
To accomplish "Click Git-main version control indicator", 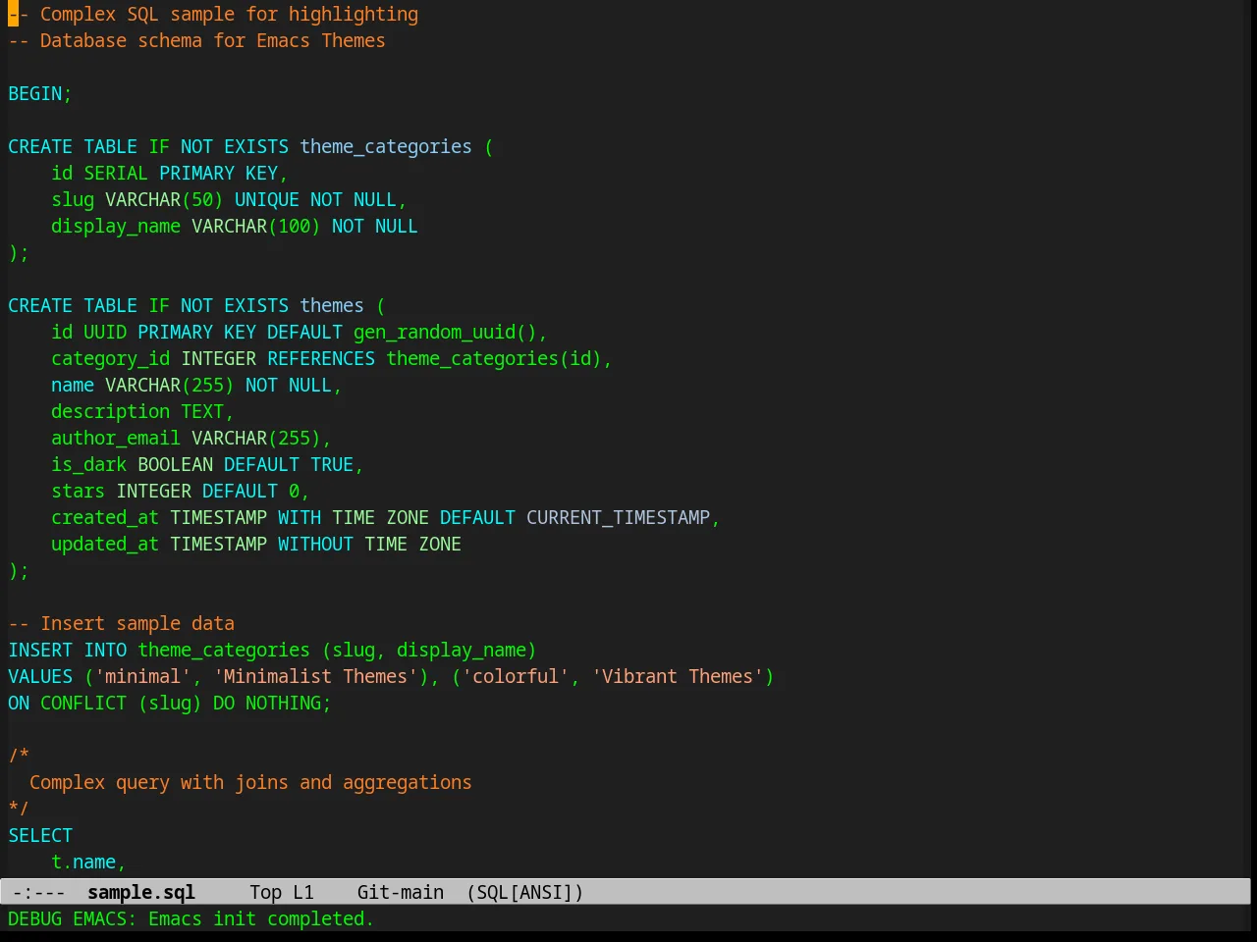I will click(401, 892).
